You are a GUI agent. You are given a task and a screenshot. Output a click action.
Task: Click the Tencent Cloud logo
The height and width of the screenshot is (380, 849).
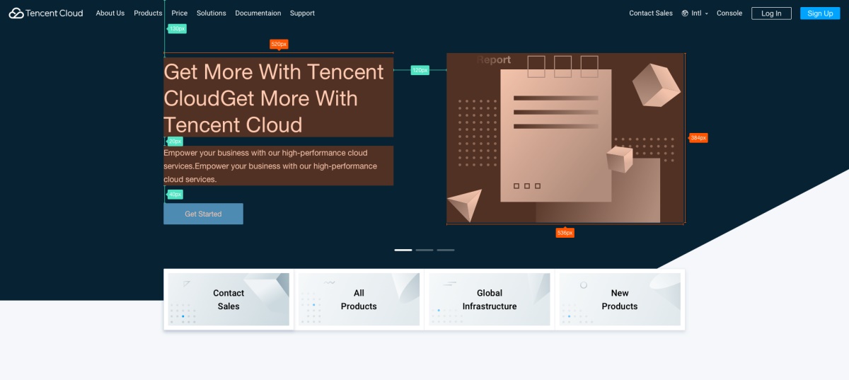coord(46,13)
